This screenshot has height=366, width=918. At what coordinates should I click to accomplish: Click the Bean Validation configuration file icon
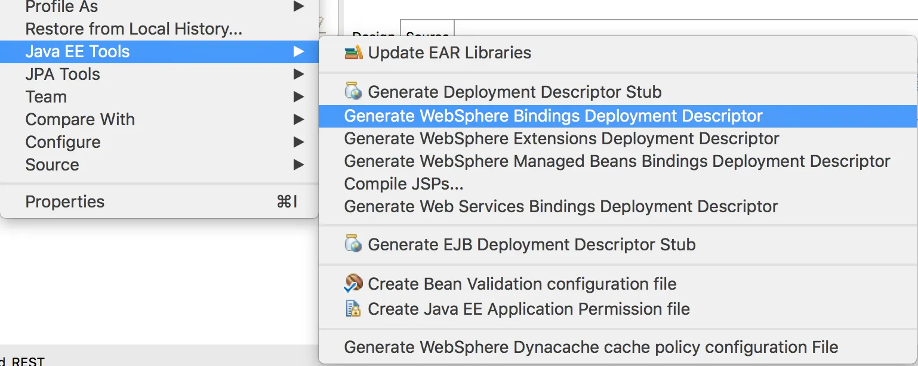coord(353,283)
